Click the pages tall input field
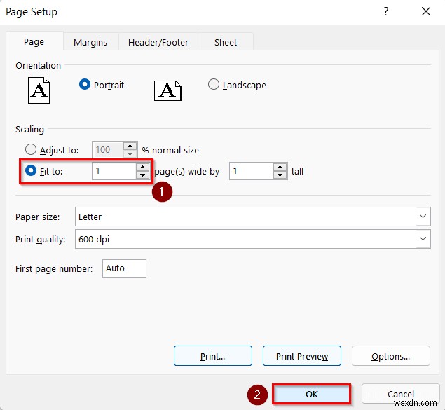The height and width of the screenshot is (410, 445). tap(252, 171)
